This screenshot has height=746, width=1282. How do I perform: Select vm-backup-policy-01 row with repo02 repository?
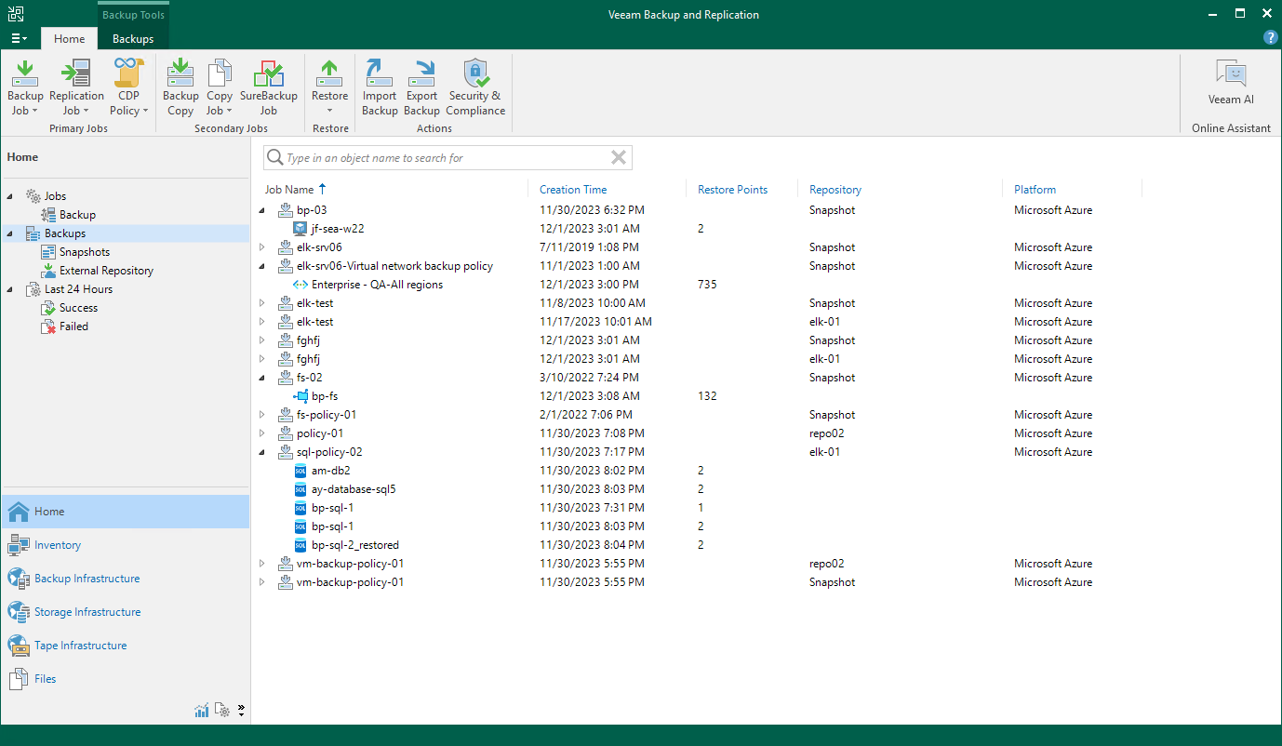click(766, 564)
